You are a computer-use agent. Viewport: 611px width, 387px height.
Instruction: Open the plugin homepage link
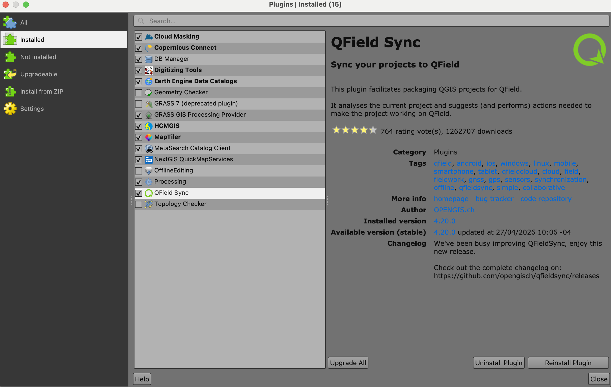451,199
